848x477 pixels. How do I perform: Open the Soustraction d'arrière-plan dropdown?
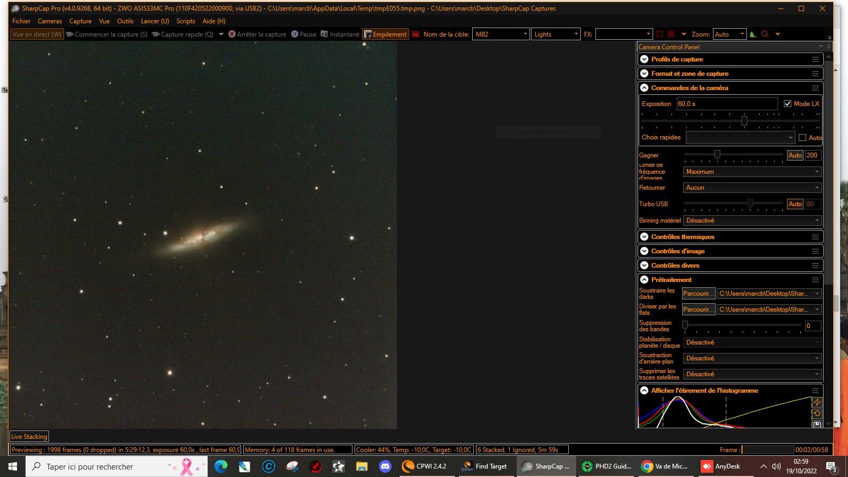pyautogui.click(x=752, y=358)
